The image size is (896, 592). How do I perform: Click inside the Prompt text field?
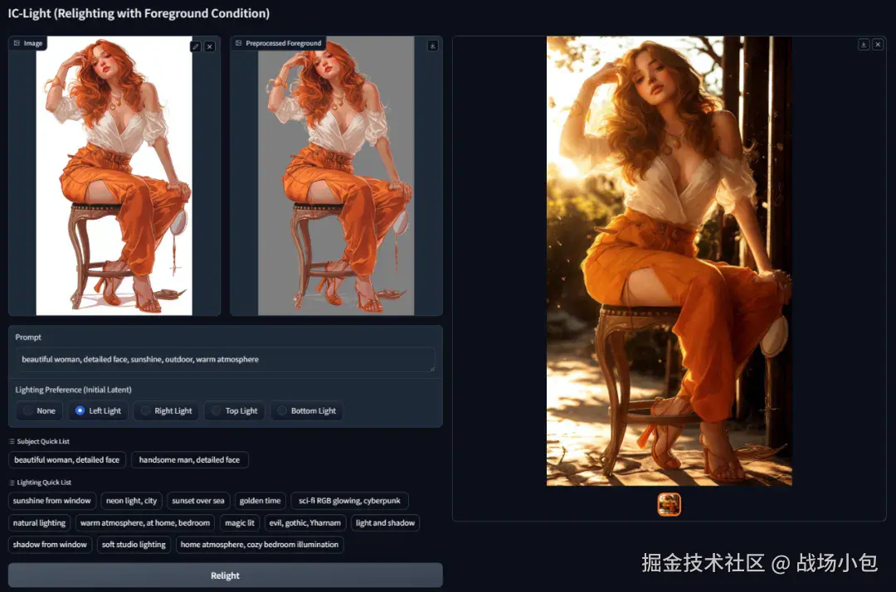coord(224,359)
